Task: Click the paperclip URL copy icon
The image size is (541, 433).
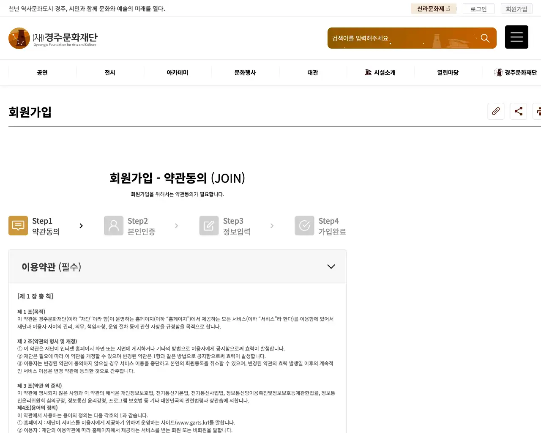Action: [496, 111]
